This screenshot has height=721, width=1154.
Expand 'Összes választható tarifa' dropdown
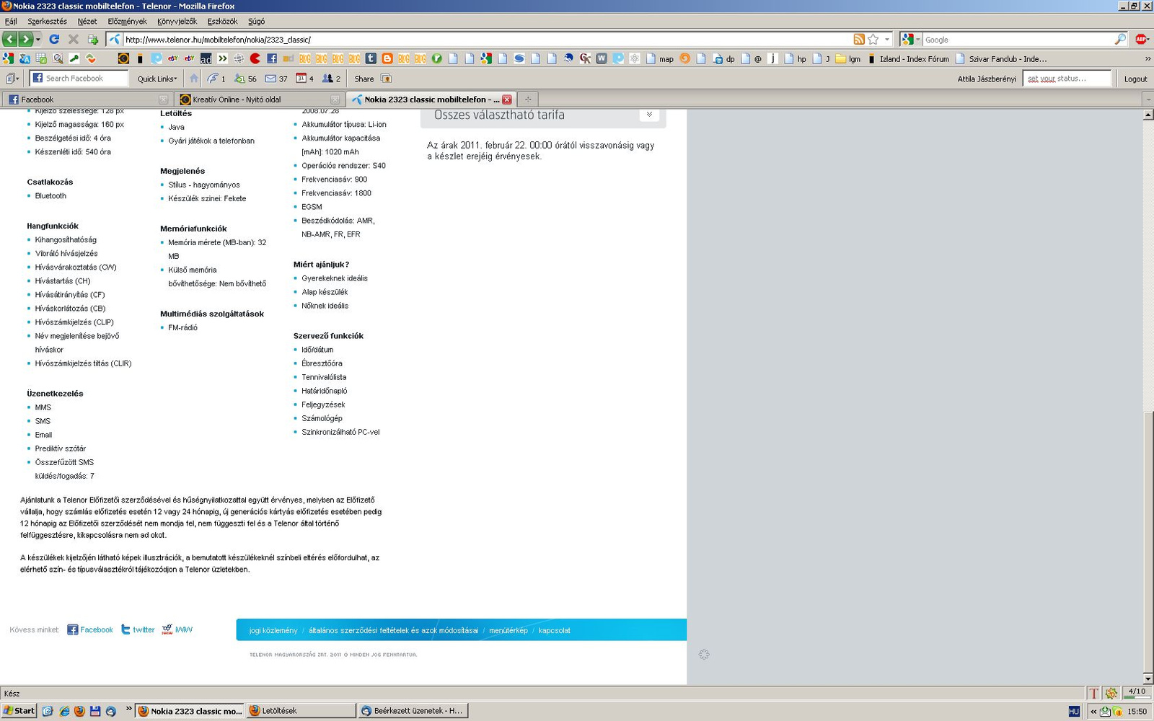click(x=649, y=115)
